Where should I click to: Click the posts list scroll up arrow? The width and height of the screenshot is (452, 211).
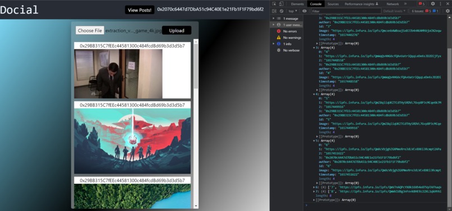[196, 41]
